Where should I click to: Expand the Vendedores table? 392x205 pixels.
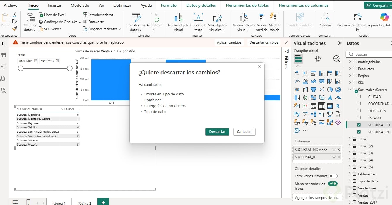coord(350,188)
